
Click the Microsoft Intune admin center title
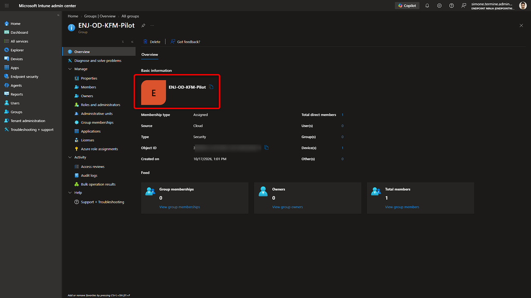(x=47, y=6)
